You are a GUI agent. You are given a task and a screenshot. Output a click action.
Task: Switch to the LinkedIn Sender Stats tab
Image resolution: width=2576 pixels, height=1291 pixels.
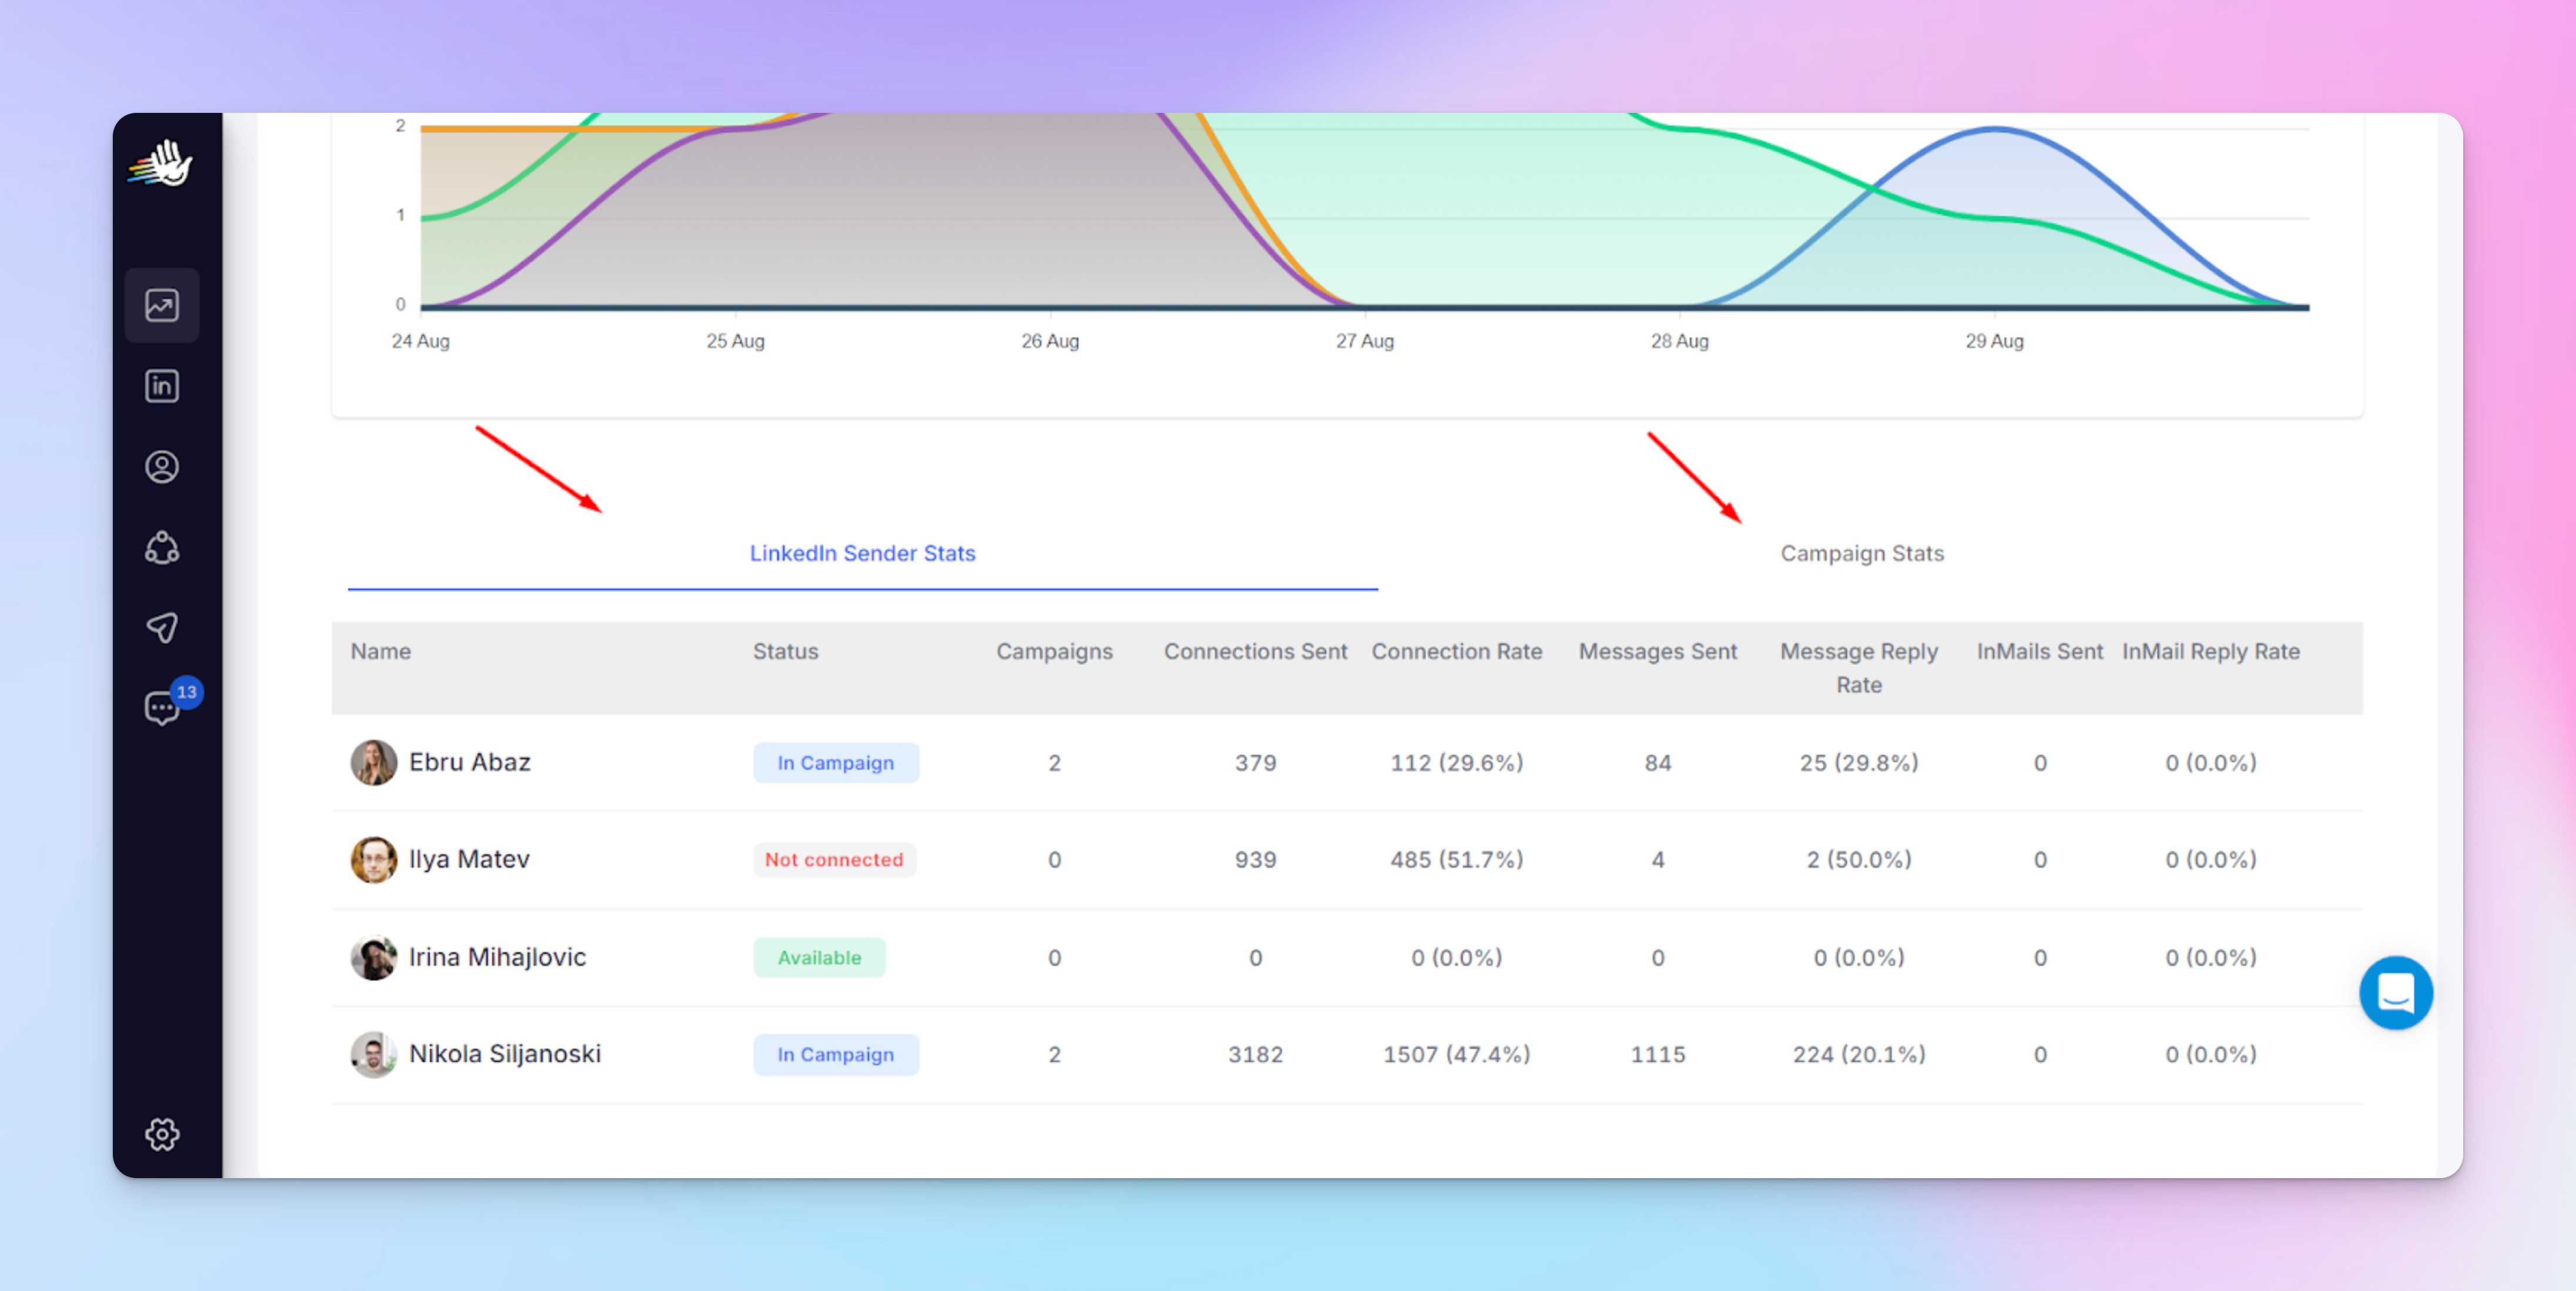[862, 553]
